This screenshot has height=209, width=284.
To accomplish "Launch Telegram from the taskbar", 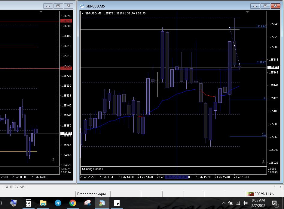I will point(58,203).
